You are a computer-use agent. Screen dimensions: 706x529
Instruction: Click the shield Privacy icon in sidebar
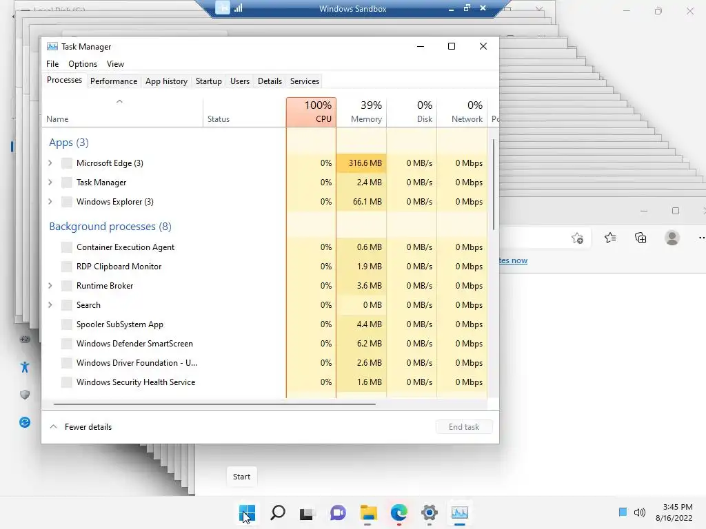[25, 395]
